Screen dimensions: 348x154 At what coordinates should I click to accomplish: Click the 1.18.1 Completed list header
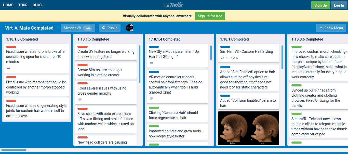[x=234, y=39]
